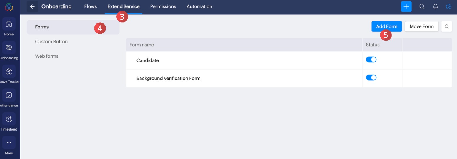Viewport: 457px width, 159px height.
Task: Toggle Background Verification Form status off
Action: tap(371, 77)
